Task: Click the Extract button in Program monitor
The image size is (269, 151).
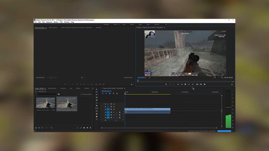Action: coord(201,84)
